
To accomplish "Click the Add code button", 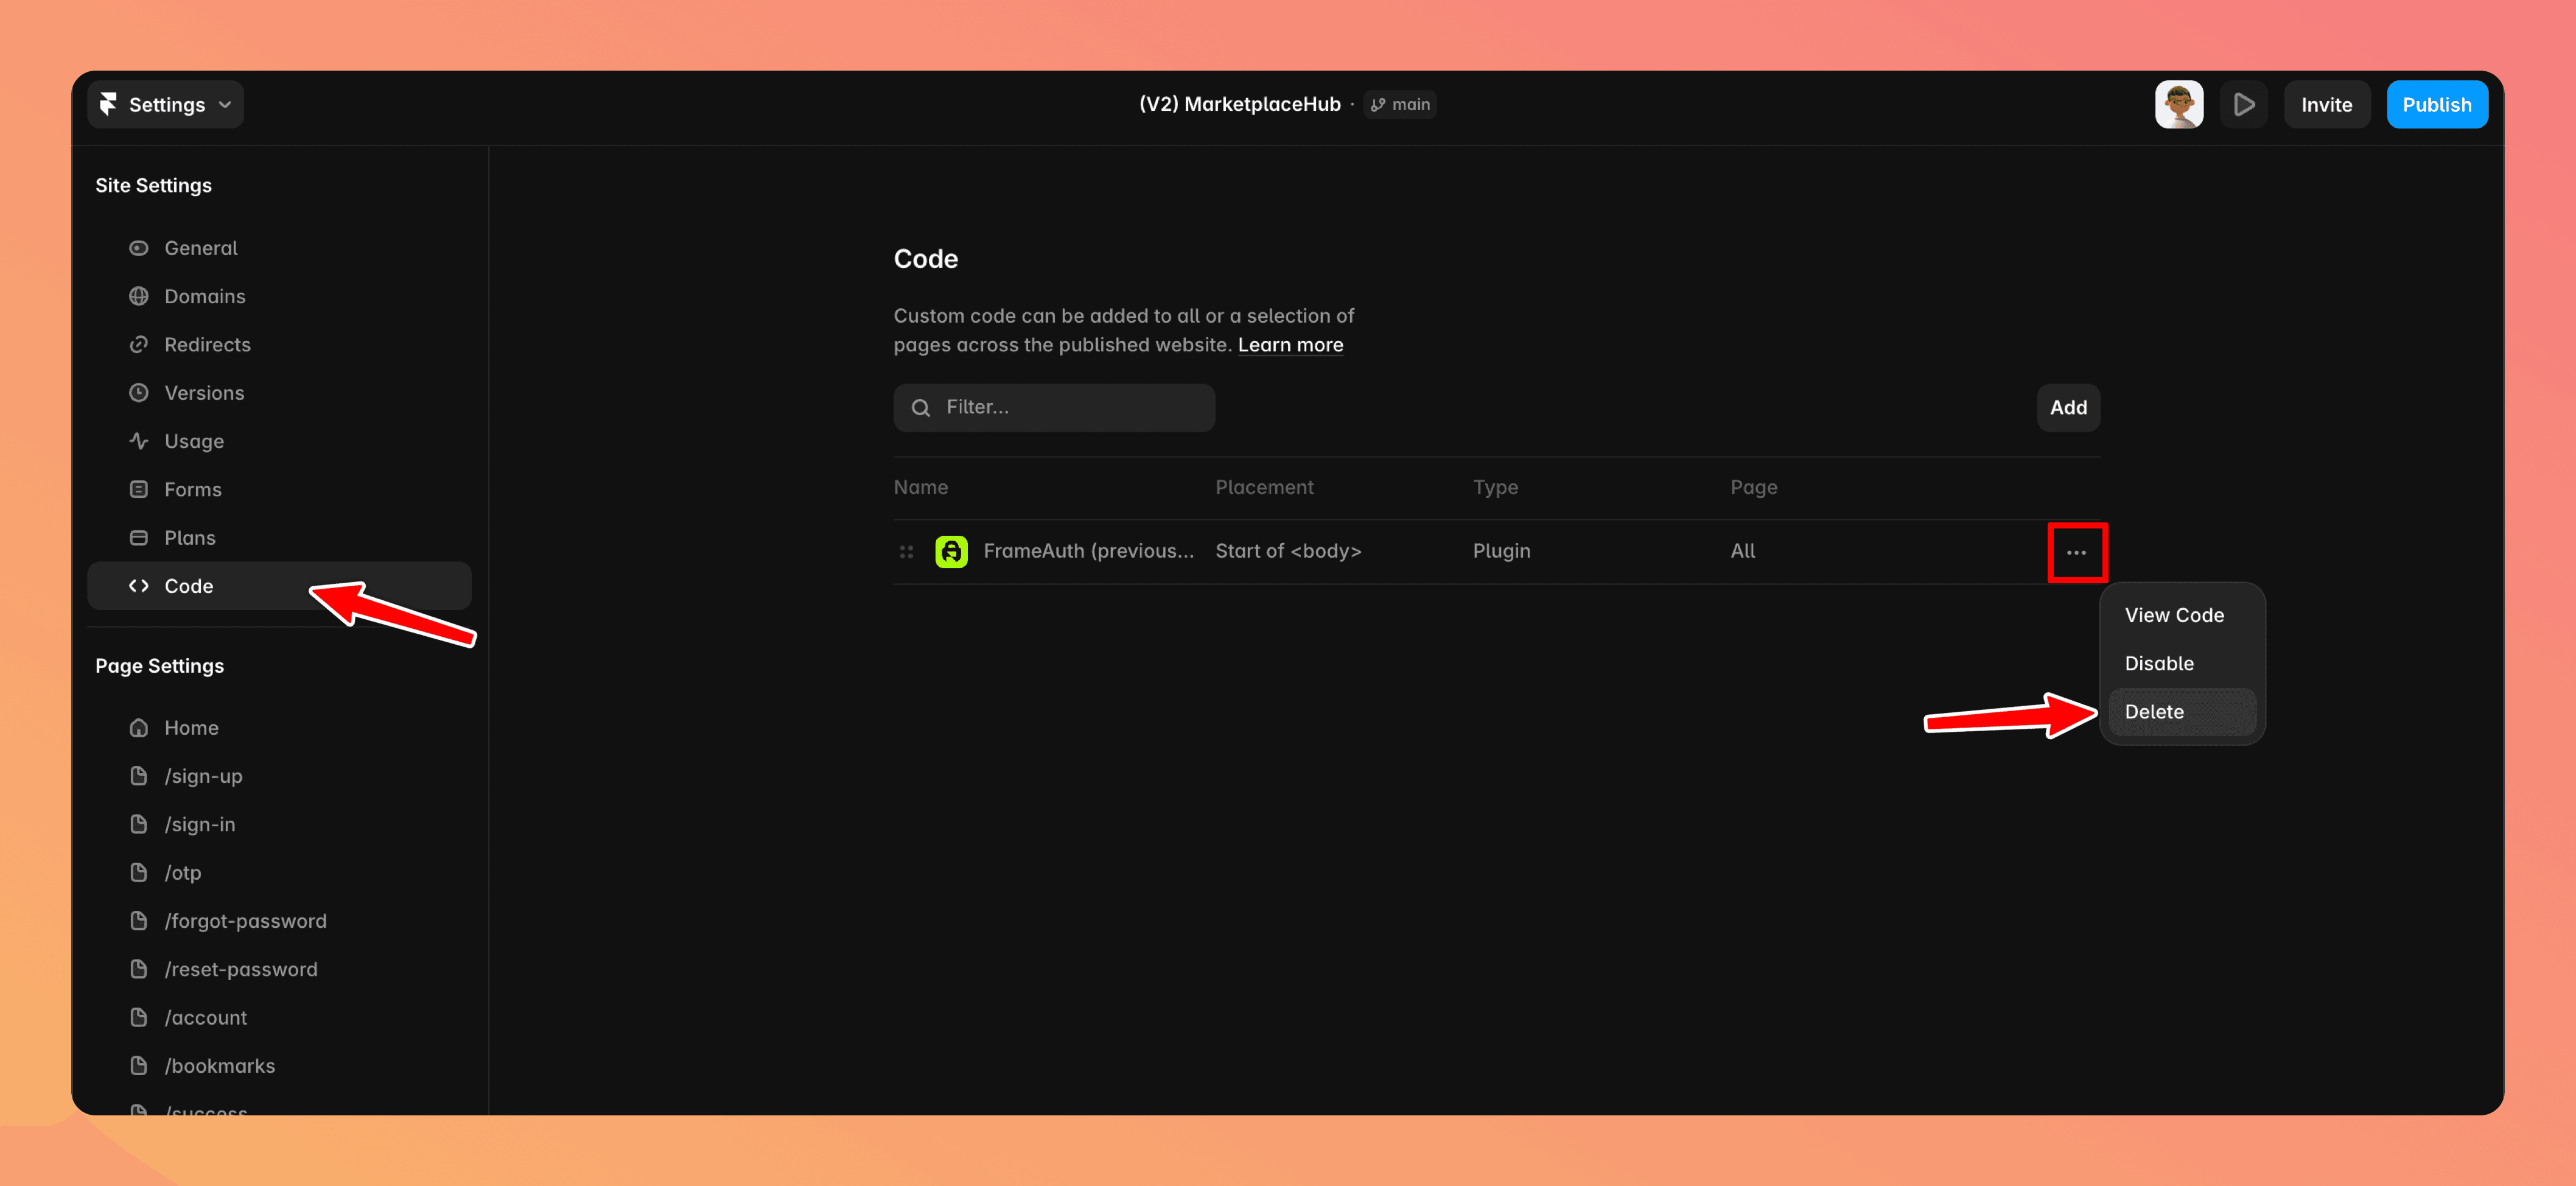I will [2068, 408].
